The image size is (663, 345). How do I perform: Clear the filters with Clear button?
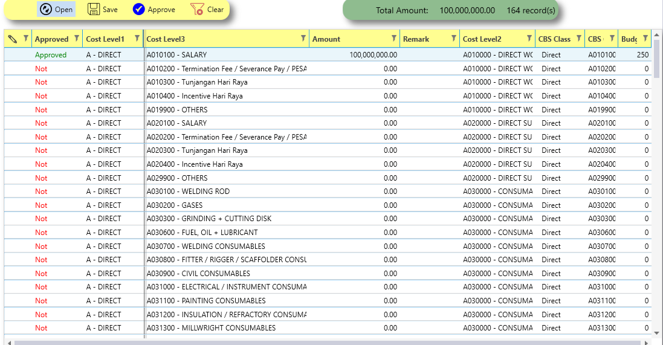point(207,9)
